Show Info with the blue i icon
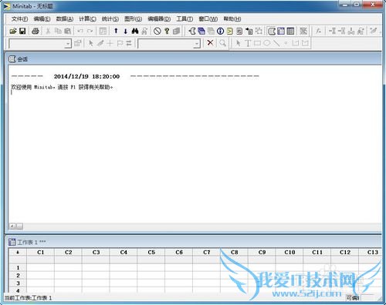 220,31
